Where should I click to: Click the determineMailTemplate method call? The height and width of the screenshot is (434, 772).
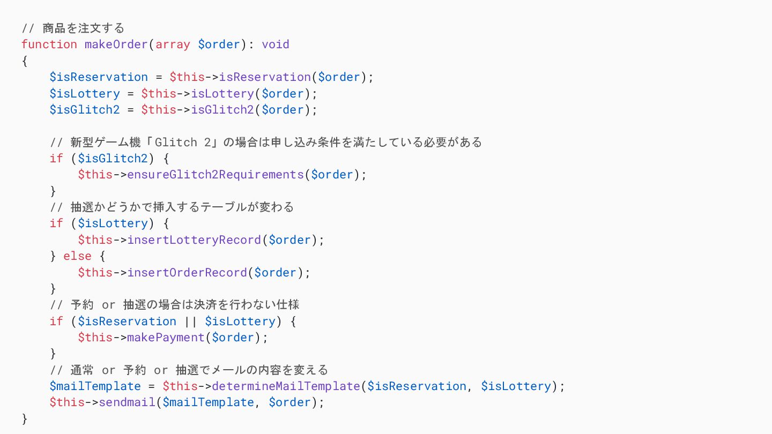coord(286,386)
